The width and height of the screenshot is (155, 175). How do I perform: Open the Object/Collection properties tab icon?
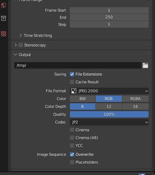4,18
